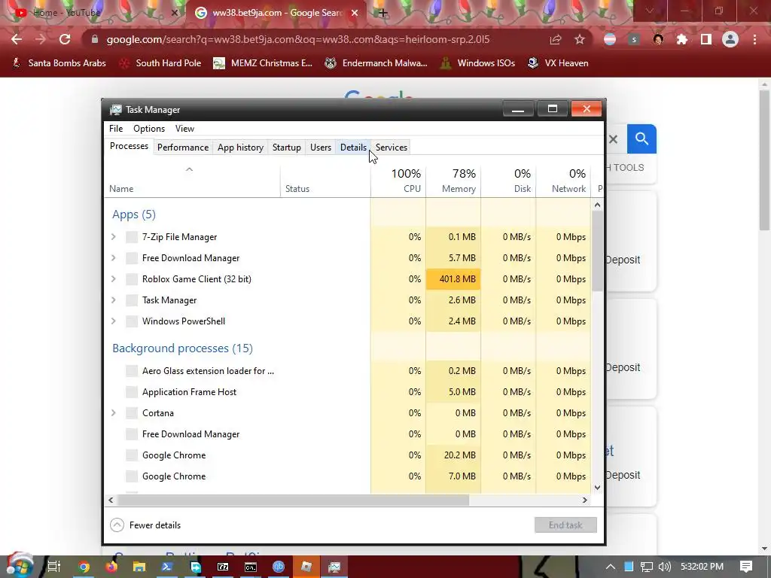The width and height of the screenshot is (771, 578).
Task: Switch to the Services tab
Action: tap(392, 148)
